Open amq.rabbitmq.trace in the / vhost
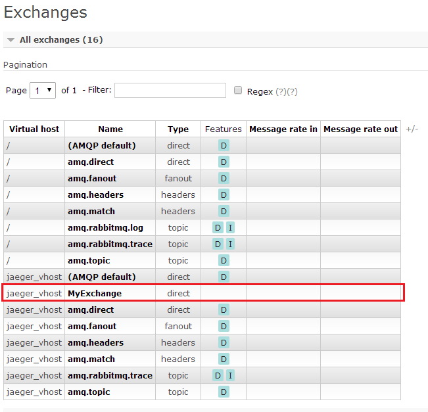 (x=110, y=244)
